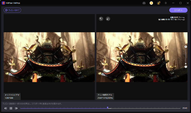Give thumbs down feedback on preview

pos(101,19)
